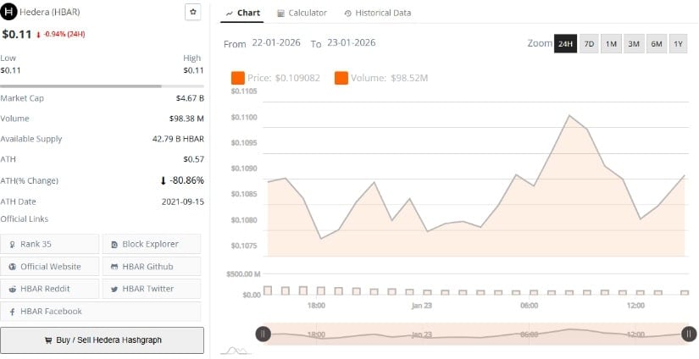Click the favorite star icon beside Hedera
The width and height of the screenshot is (699, 359).
[193, 13]
